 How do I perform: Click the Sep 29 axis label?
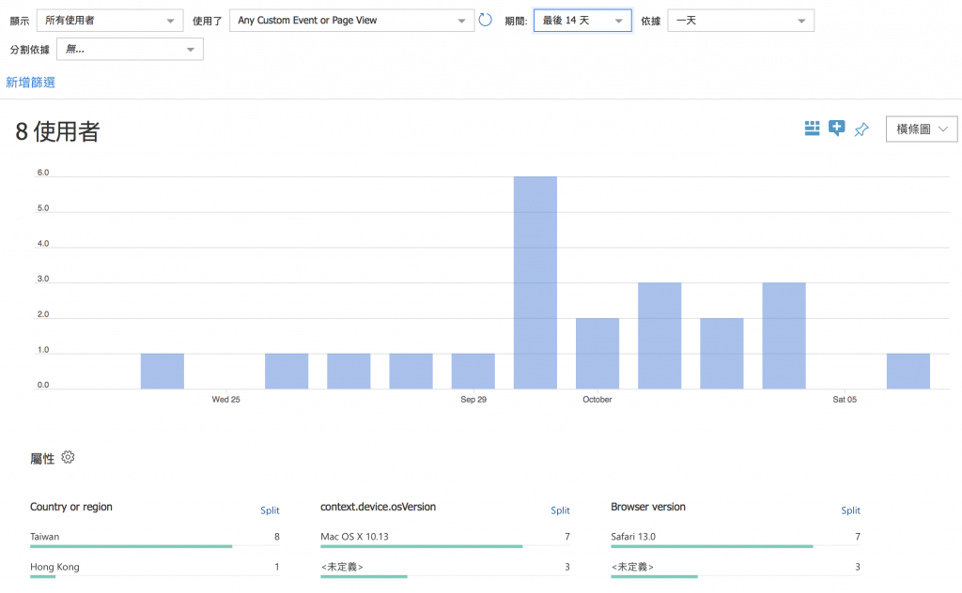point(473,400)
